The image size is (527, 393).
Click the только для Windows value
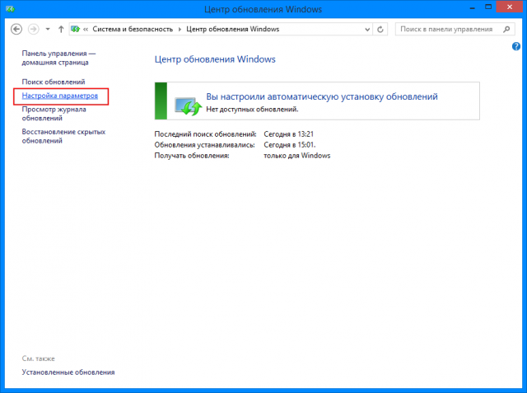[296, 156]
